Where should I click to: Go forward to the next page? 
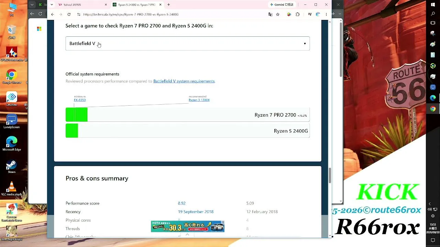60,14
